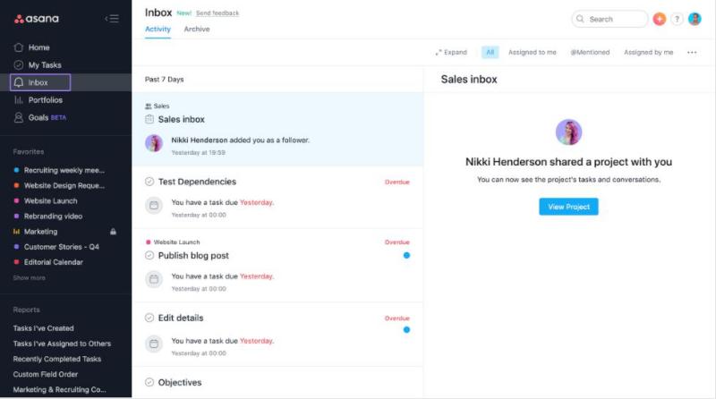Open the profile avatar menu
Viewport: 716px width, 399px height.
[695, 19]
